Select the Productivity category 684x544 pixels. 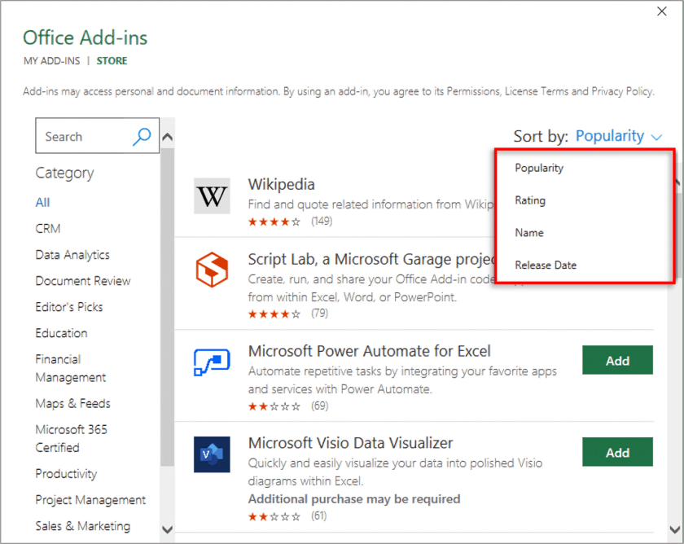coord(66,474)
